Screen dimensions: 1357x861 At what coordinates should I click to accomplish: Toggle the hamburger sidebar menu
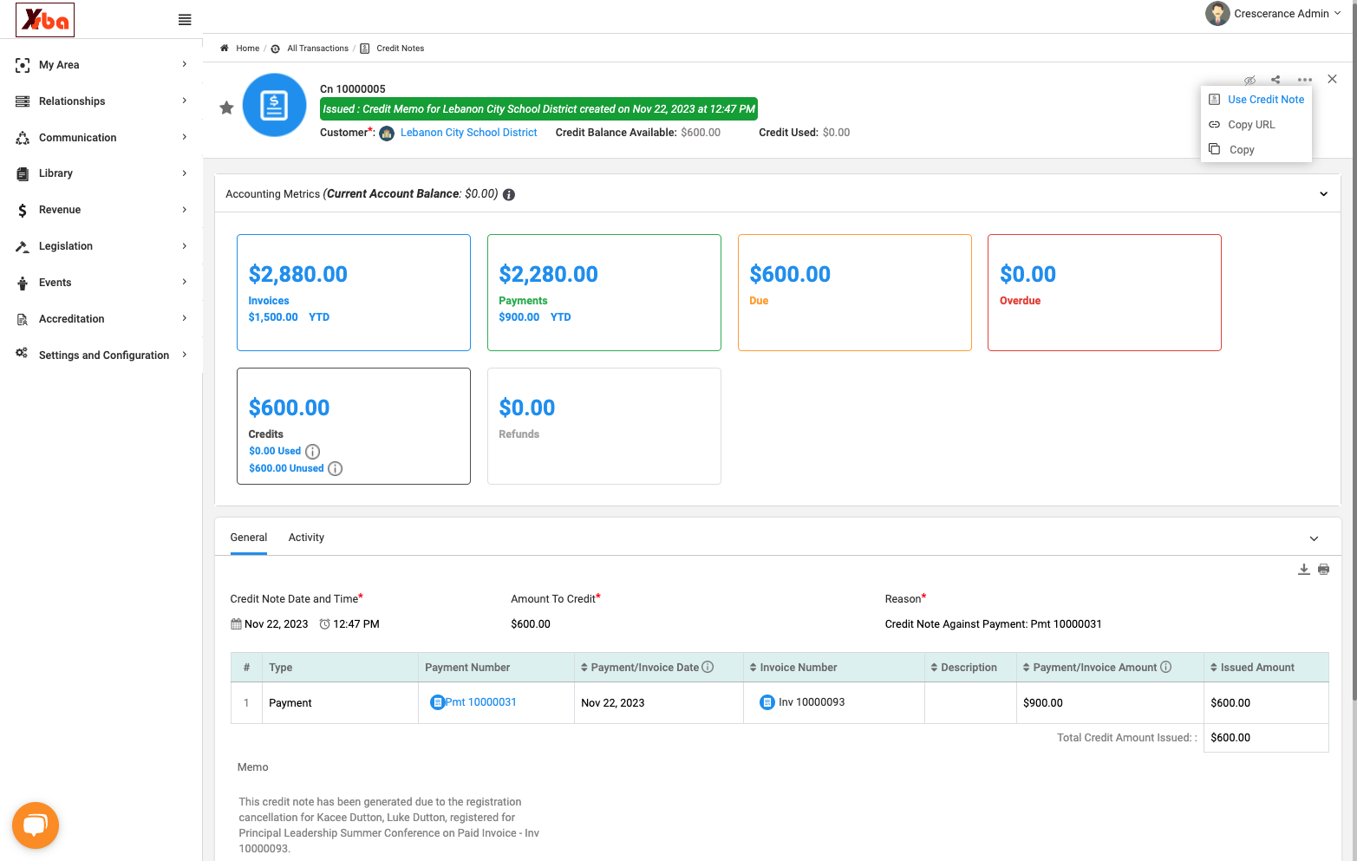coord(185,20)
